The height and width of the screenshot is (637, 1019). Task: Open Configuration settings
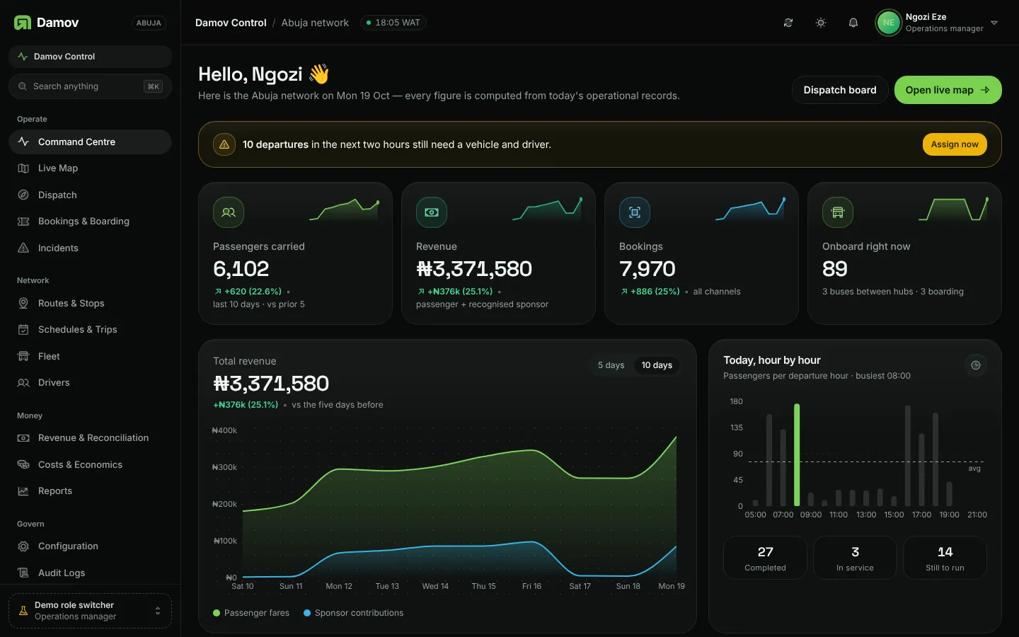[90, 546]
